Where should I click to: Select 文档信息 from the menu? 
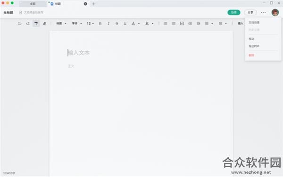(254, 23)
